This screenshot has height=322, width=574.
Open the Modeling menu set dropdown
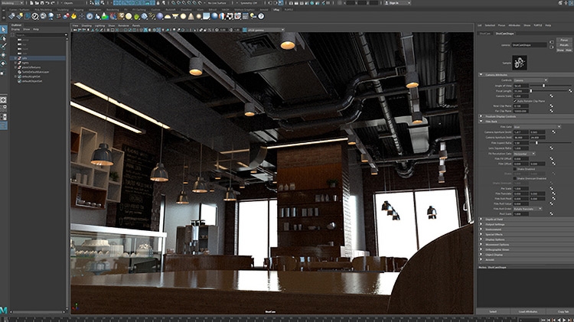(12, 3)
